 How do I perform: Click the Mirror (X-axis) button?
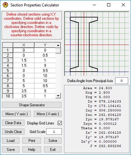48,114
